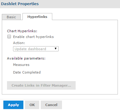
Task: Click Create Links in Filter Manager button
Action: 41,85
